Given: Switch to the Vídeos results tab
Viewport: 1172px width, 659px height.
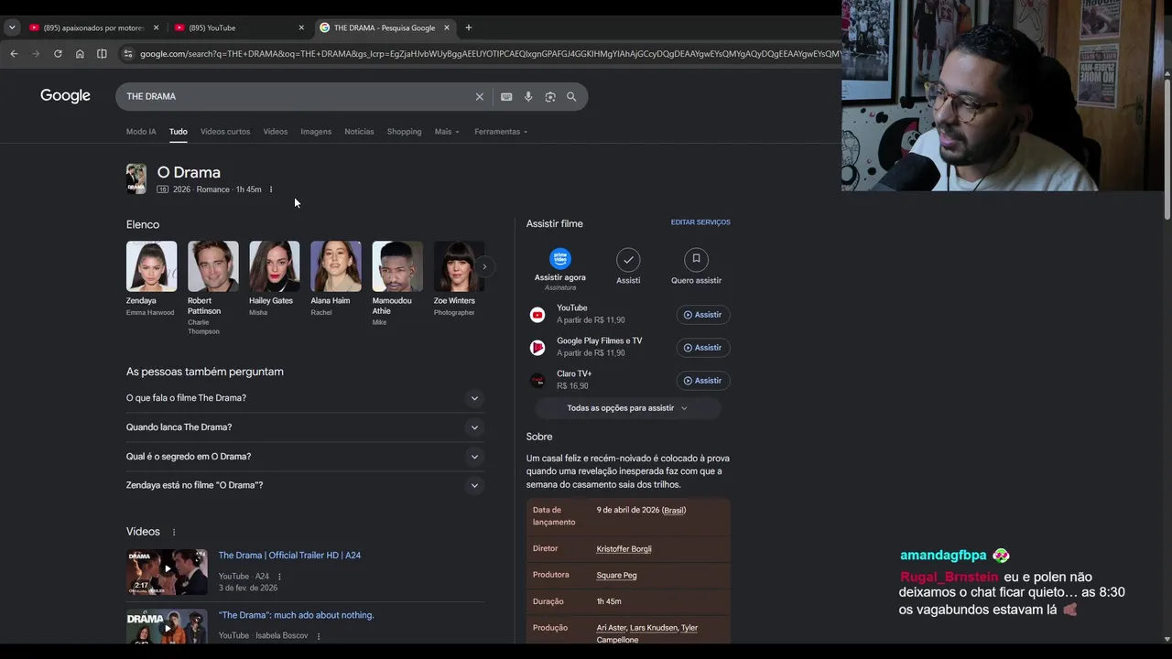Looking at the screenshot, I should click(x=276, y=132).
